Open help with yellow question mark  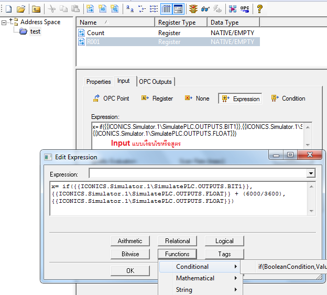(259, 9)
